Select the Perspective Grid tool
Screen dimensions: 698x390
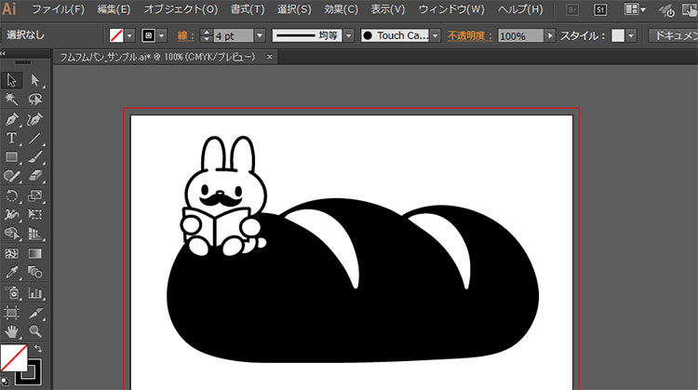(35, 234)
